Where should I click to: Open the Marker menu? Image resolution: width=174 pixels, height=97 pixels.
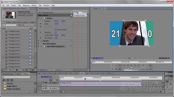[34, 5]
